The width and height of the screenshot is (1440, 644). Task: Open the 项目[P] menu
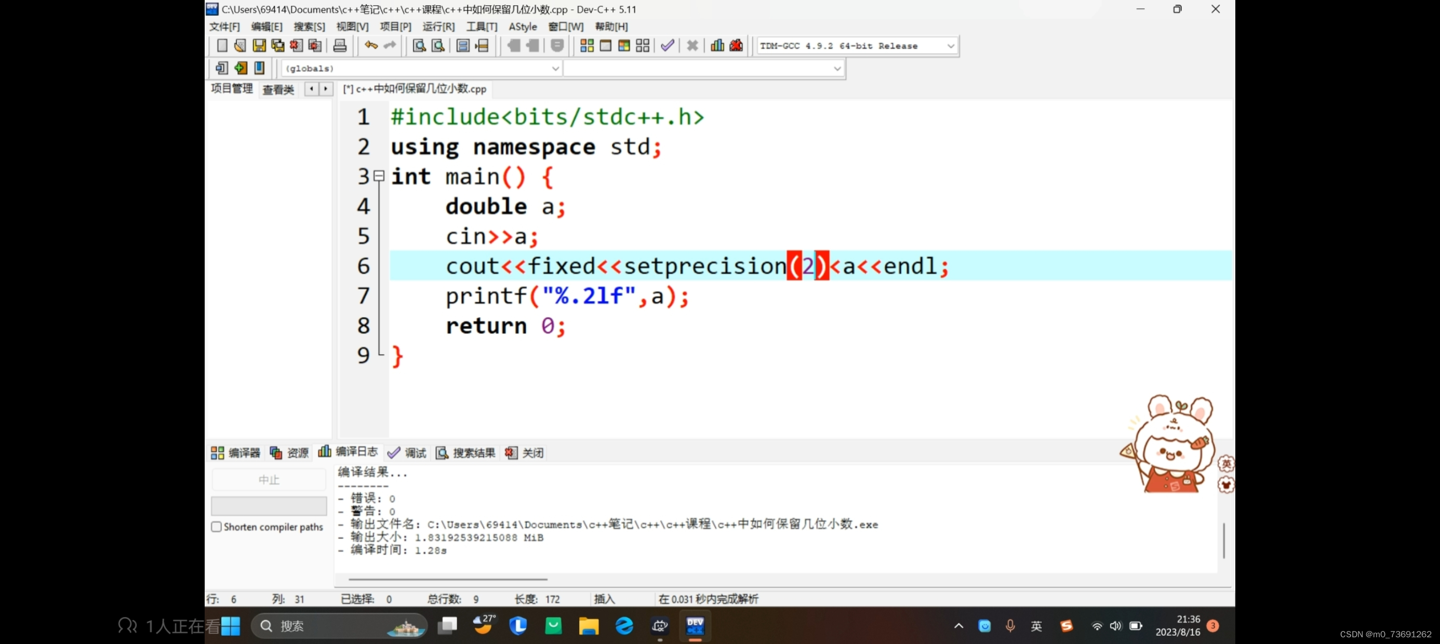tap(396, 26)
